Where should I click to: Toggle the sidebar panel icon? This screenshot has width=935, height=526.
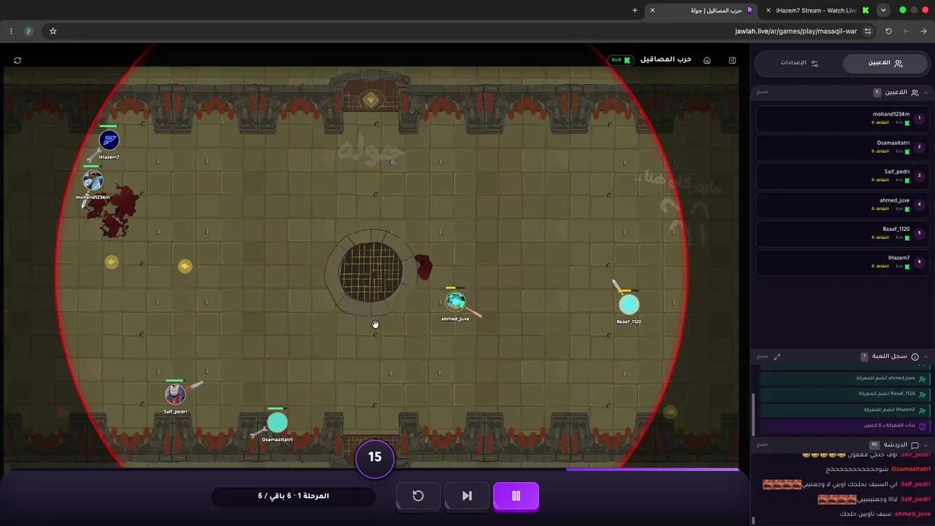tap(732, 60)
